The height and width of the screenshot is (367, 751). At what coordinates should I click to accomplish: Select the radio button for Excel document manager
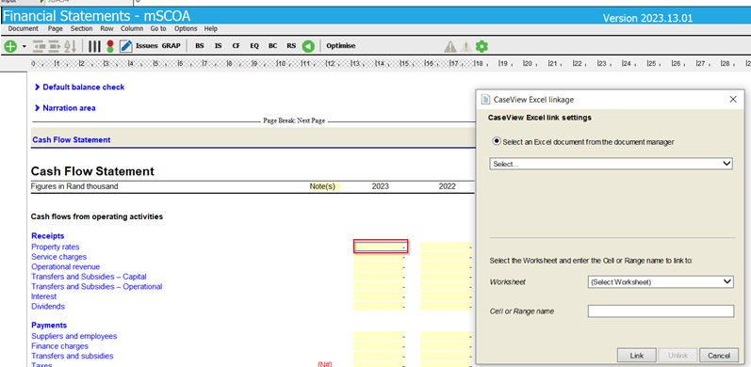(x=497, y=142)
